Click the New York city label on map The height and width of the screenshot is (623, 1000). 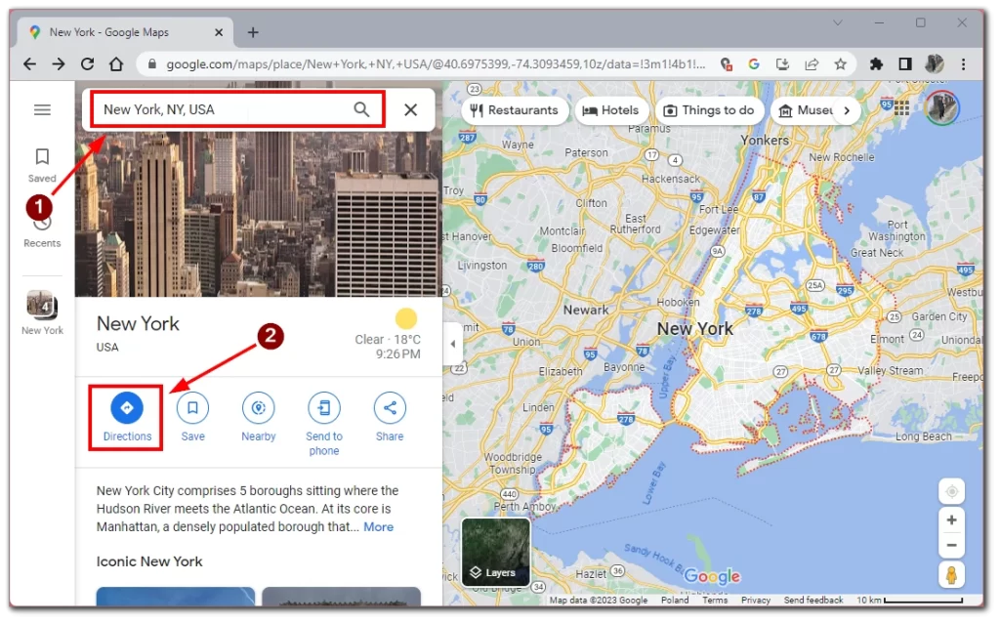[x=695, y=328]
